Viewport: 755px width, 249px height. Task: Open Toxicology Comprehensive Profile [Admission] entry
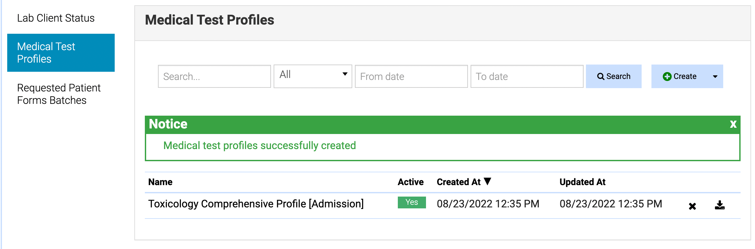256,204
